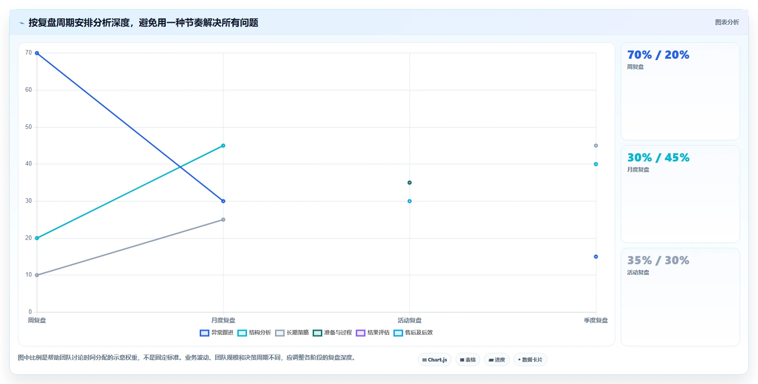Click the blue point at 15 on 季度复盘
This screenshot has height=384, width=758.
click(596, 257)
